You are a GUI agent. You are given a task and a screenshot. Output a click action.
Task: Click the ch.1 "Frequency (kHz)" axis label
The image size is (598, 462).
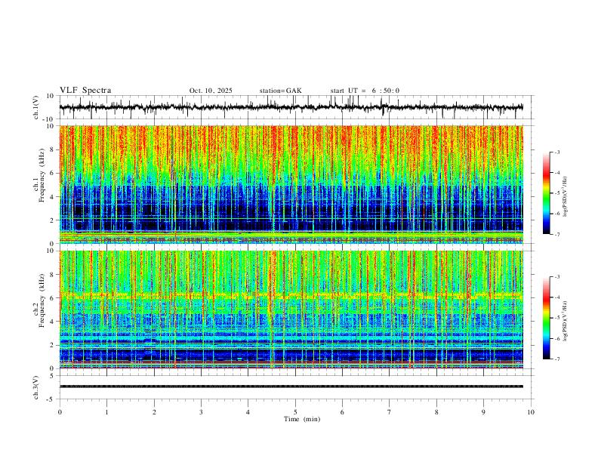click(41, 175)
